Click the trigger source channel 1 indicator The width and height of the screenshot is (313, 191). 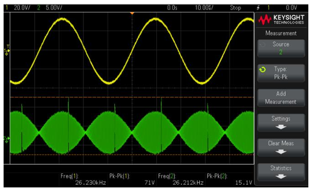(x=268, y=8)
